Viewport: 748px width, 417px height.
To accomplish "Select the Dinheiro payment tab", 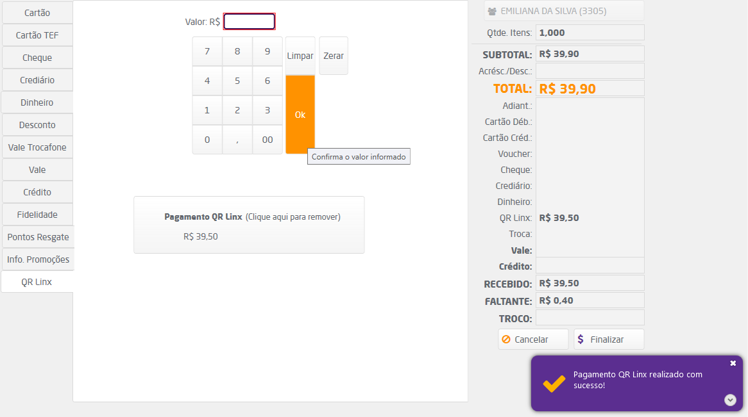I will [x=37, y=102].
